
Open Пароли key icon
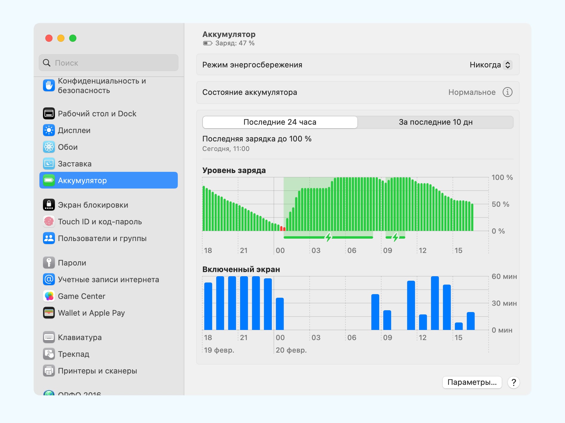[49, 263]
